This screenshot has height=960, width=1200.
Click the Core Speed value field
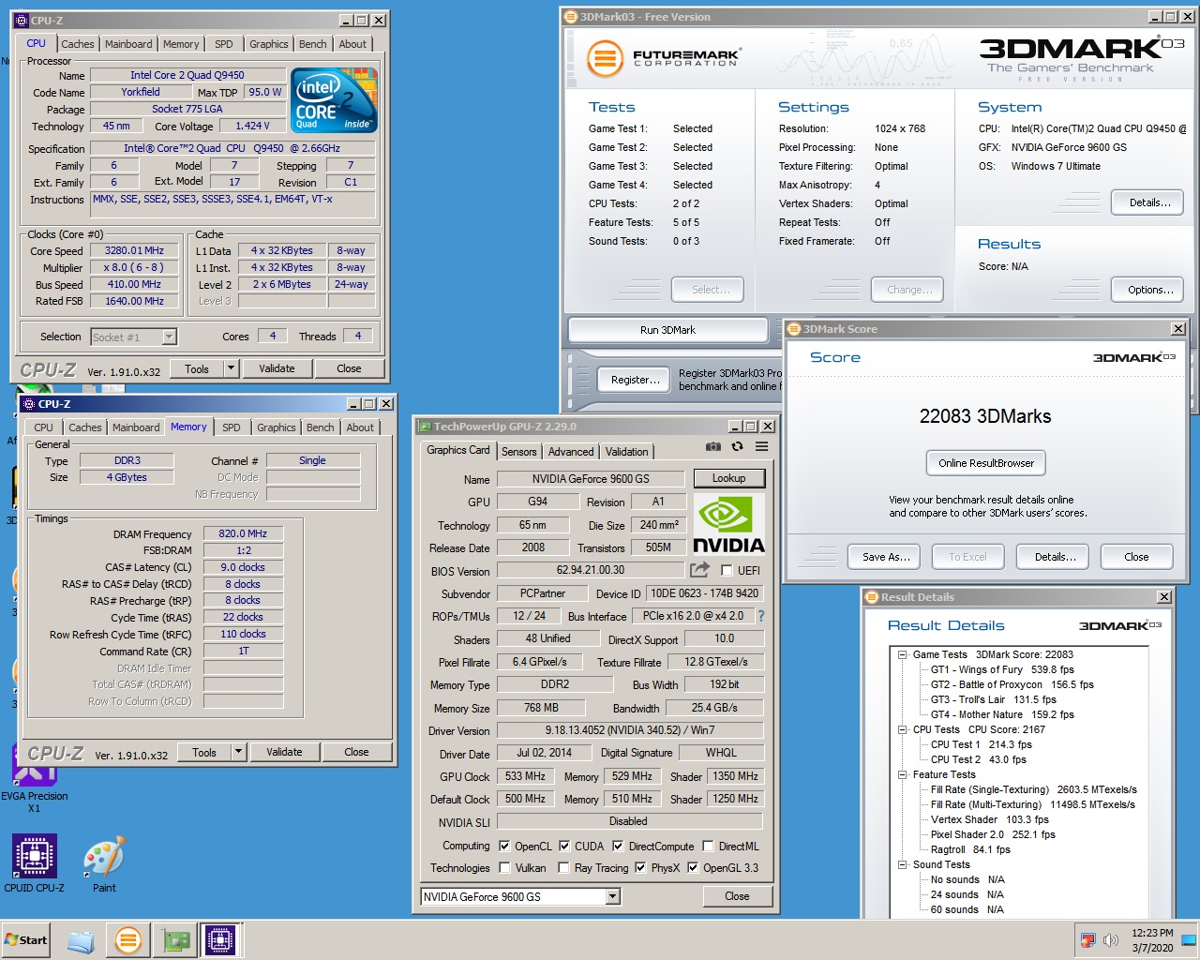click(134, 251)
